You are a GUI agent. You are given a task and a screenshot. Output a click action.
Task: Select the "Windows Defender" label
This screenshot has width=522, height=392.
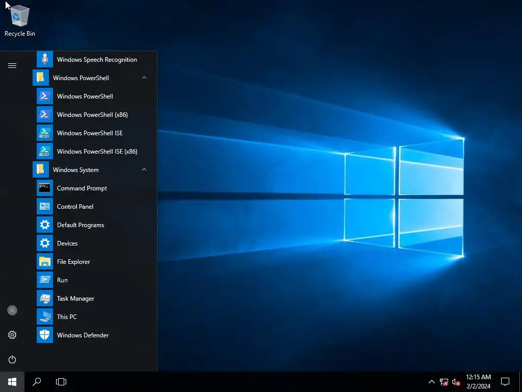point(83,335)
